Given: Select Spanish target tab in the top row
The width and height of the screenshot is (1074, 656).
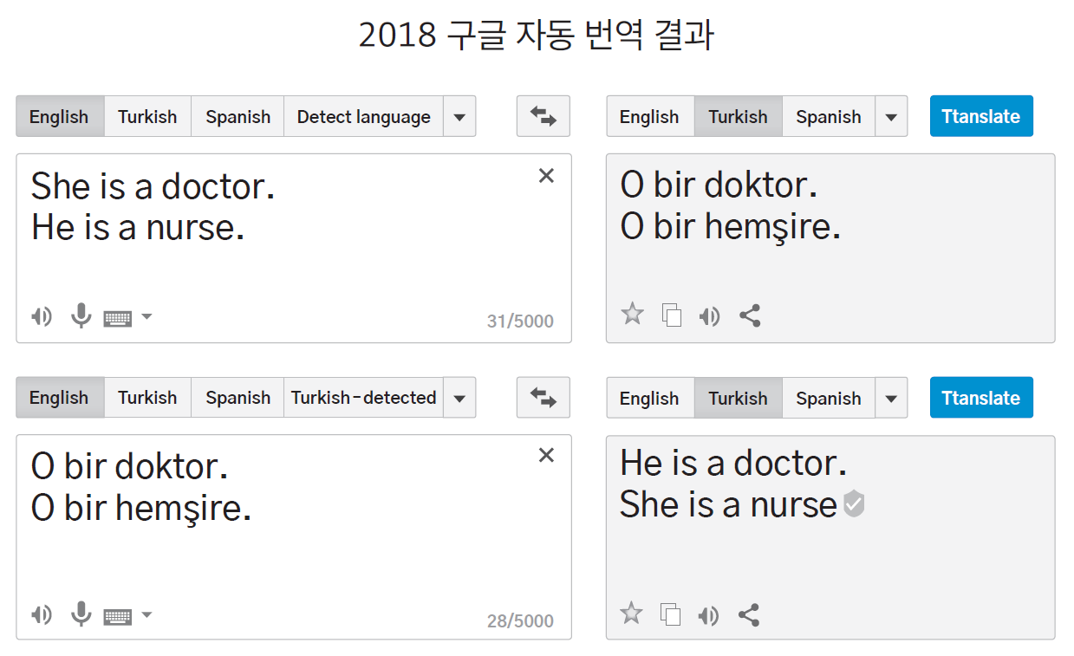Looking at the screenshot, I should tap(829, 116).
